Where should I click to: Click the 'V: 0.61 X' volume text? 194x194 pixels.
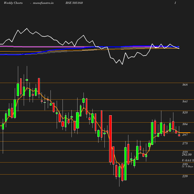coord(188,160)
